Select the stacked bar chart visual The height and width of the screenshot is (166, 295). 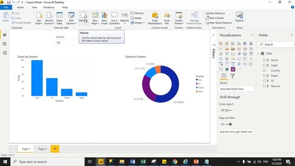221,43
